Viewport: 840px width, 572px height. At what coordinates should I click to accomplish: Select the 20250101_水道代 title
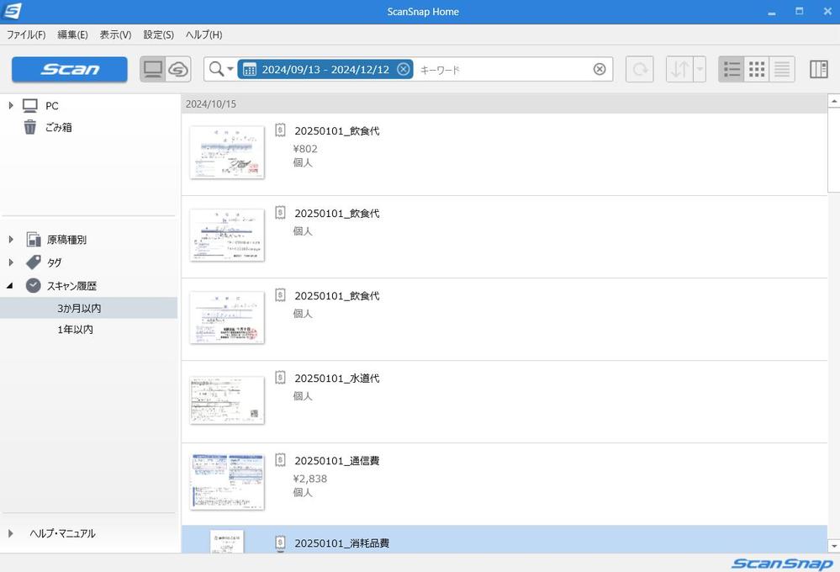tap(337, 379)
